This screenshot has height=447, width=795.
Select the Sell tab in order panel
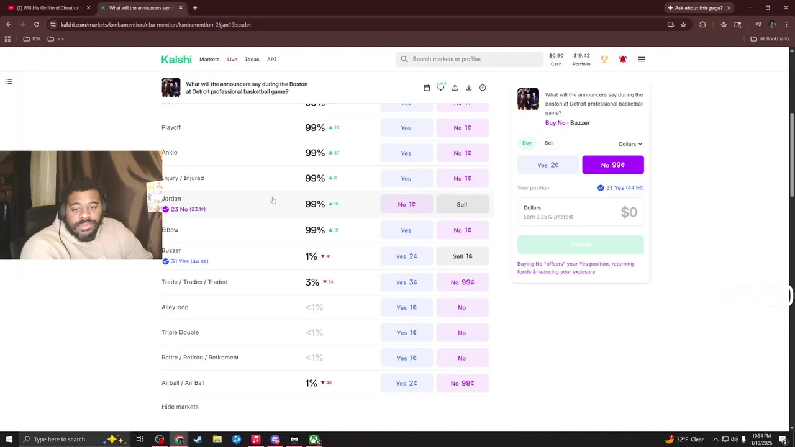click(549, 143)
